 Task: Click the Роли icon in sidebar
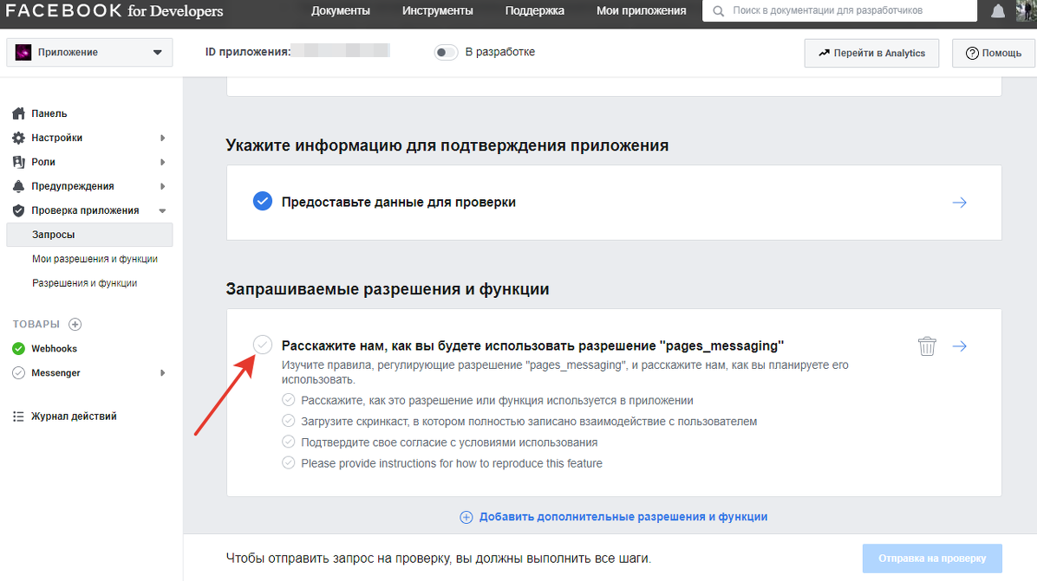(18, 162)
